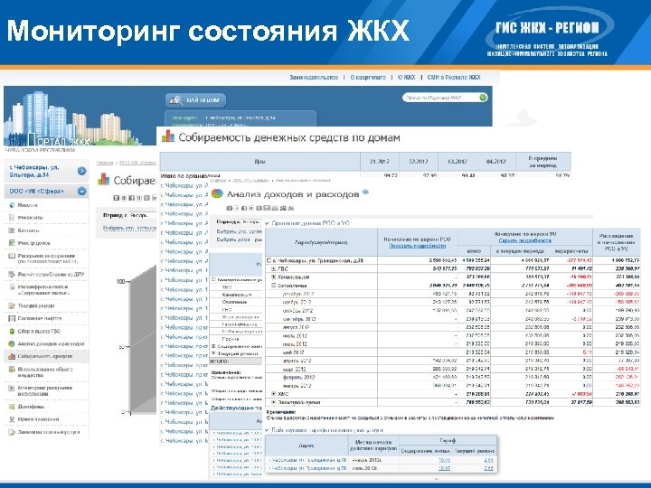Click the Месяц начала действия тарифов header
Viewport: 651px width, 488px height.
[373, 446]
